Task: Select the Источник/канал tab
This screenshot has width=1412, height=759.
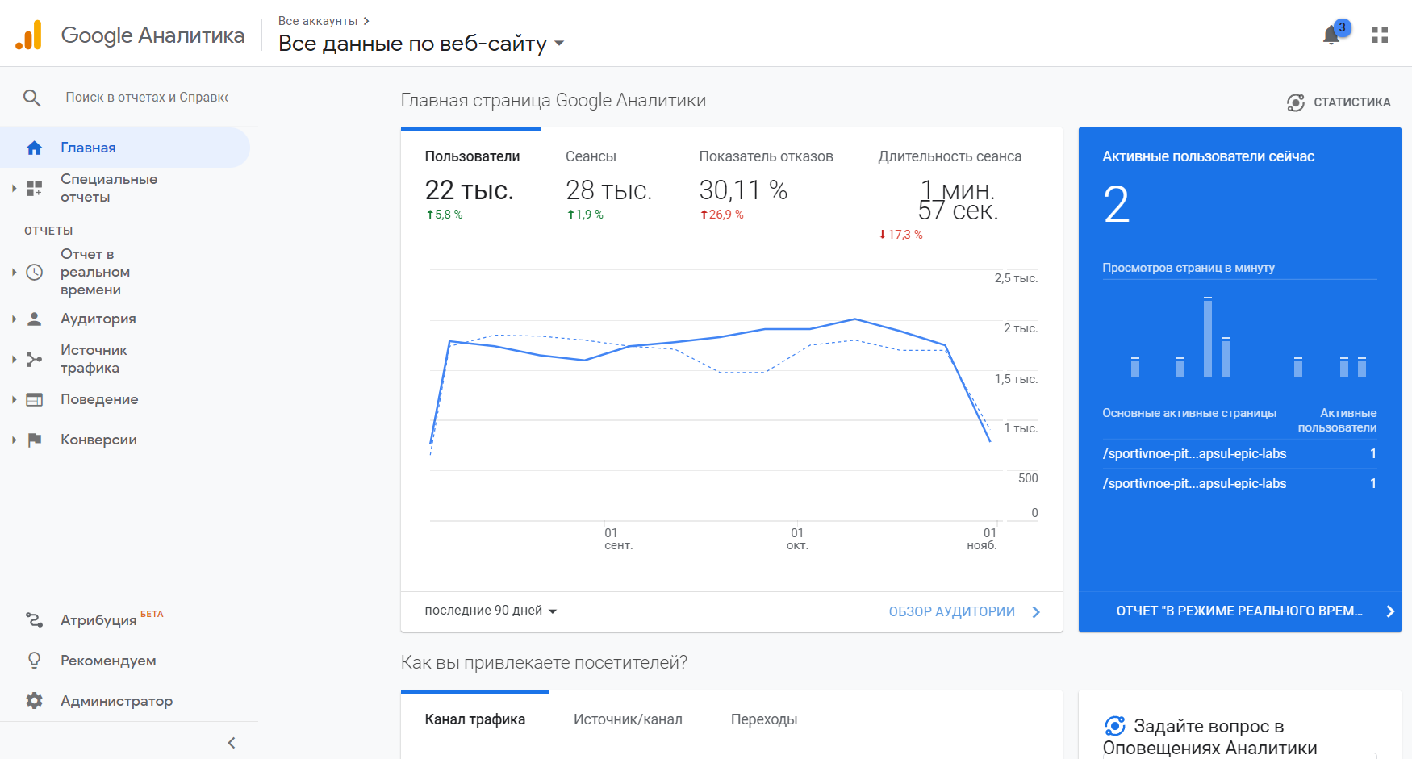Action: click(628, 719)
